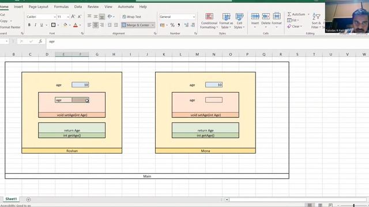
Task: Open Cell Styles gallery
Action: [x=239, y=21]
